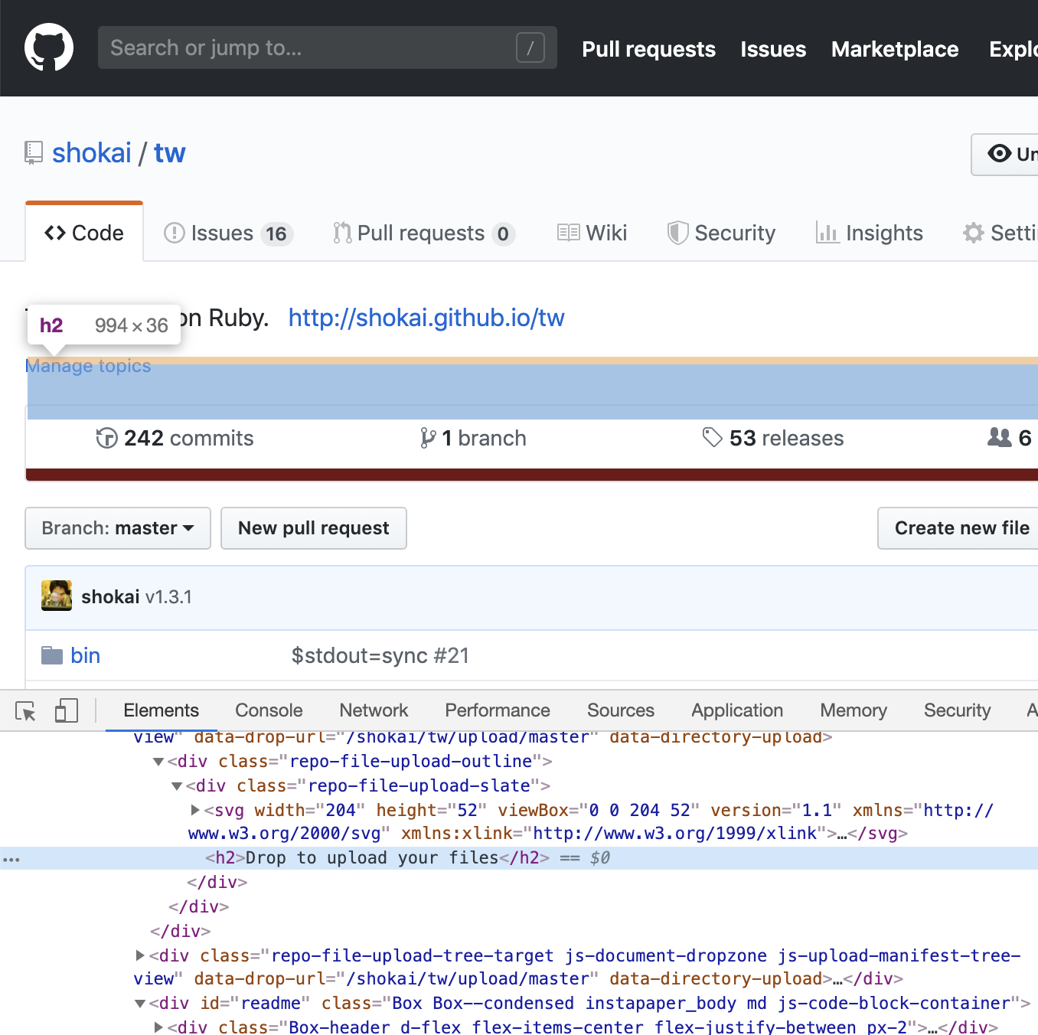
Task: Click Manage topics link
Action: tap(88, 366)
